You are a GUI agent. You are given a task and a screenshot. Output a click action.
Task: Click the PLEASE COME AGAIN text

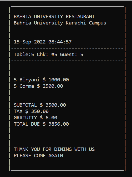(38, 156)
